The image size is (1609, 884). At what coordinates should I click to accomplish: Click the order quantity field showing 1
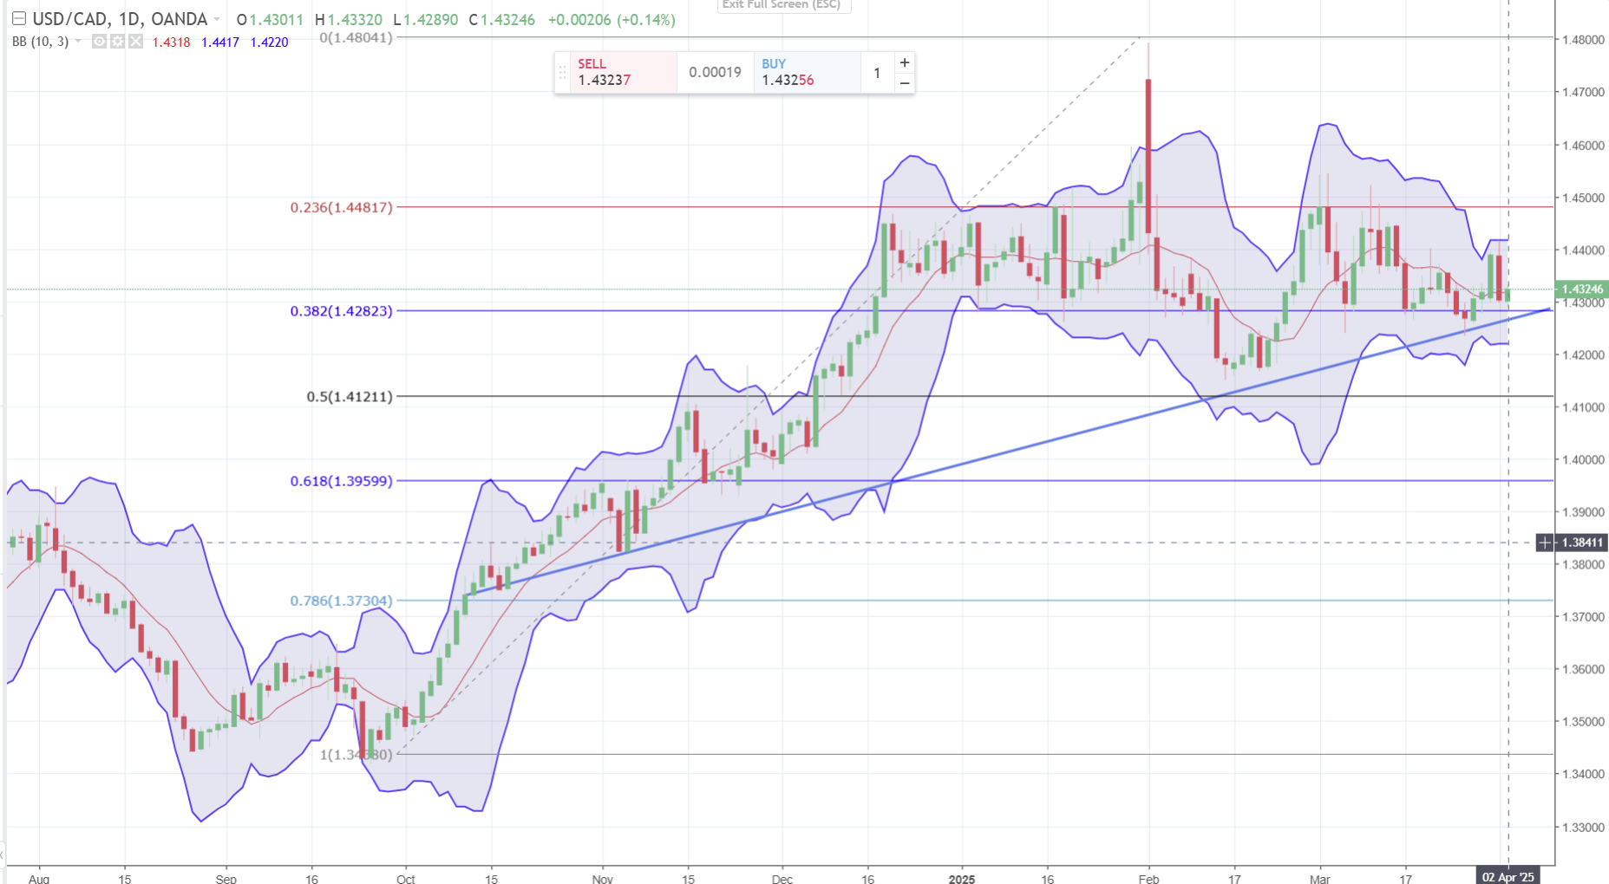(877, 73)
